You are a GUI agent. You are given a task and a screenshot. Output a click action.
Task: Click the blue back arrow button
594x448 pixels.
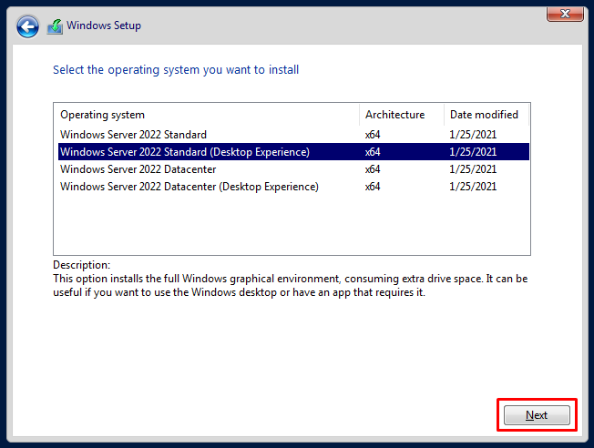[x=27, y=27]
